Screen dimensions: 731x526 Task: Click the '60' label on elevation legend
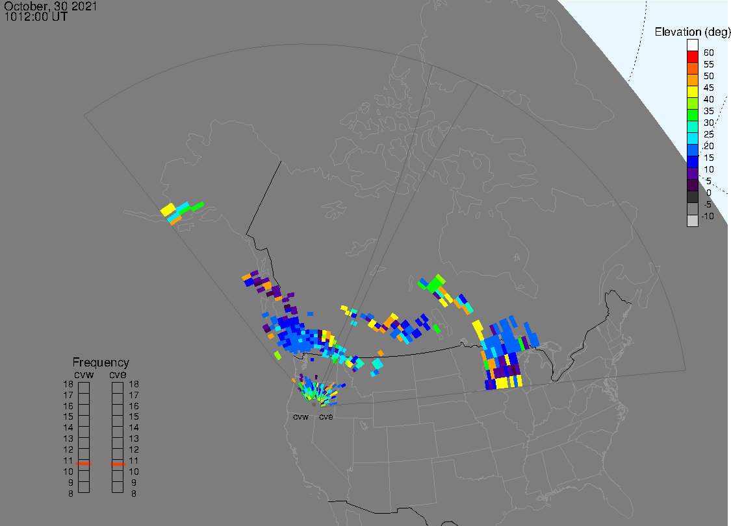[x=709, y=53]
